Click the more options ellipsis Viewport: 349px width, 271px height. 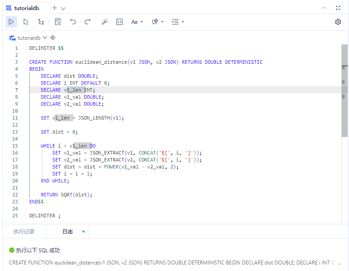tap(324, 8)
